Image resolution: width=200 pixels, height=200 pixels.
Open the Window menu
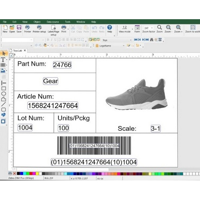coord(81,22)
